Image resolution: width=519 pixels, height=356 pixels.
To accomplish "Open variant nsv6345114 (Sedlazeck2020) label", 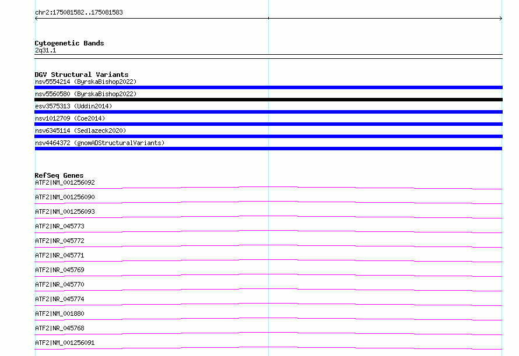I will (x=80, y=131).
